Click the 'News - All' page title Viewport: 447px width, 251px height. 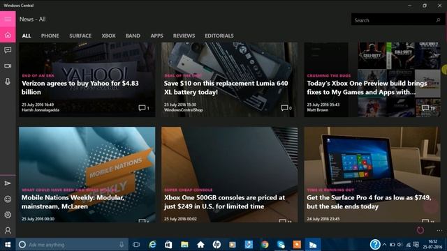[33, 20]
